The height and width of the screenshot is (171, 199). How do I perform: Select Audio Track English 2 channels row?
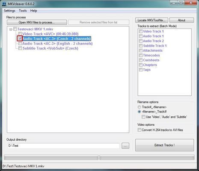click(57, 44)
